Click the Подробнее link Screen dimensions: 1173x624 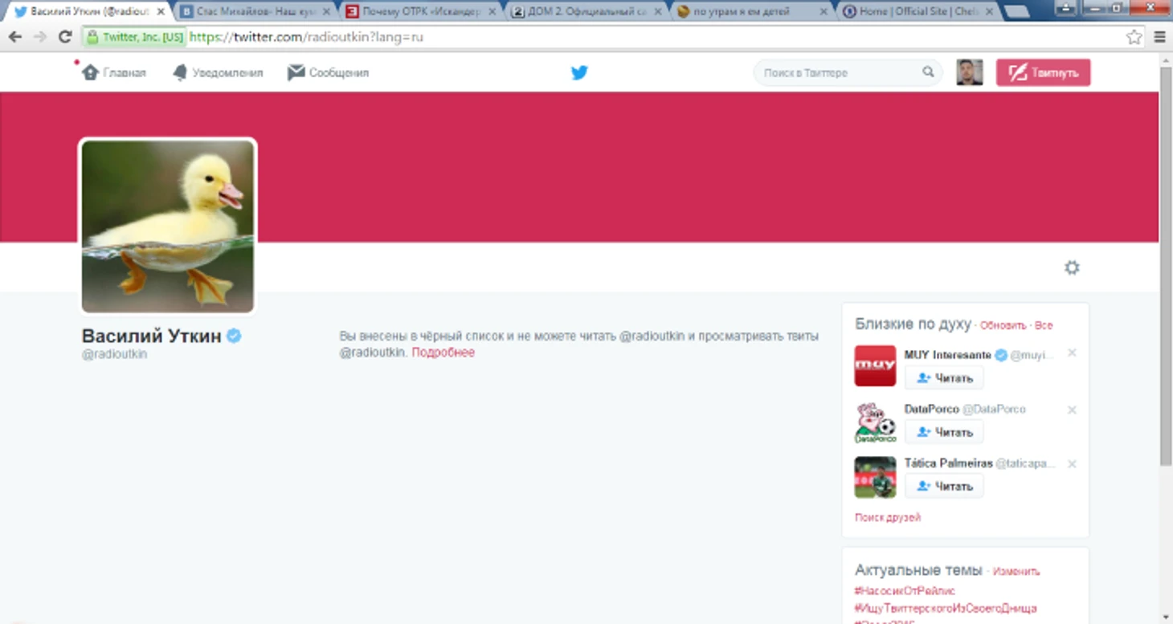pyautogui.click(x=443, y=353)
